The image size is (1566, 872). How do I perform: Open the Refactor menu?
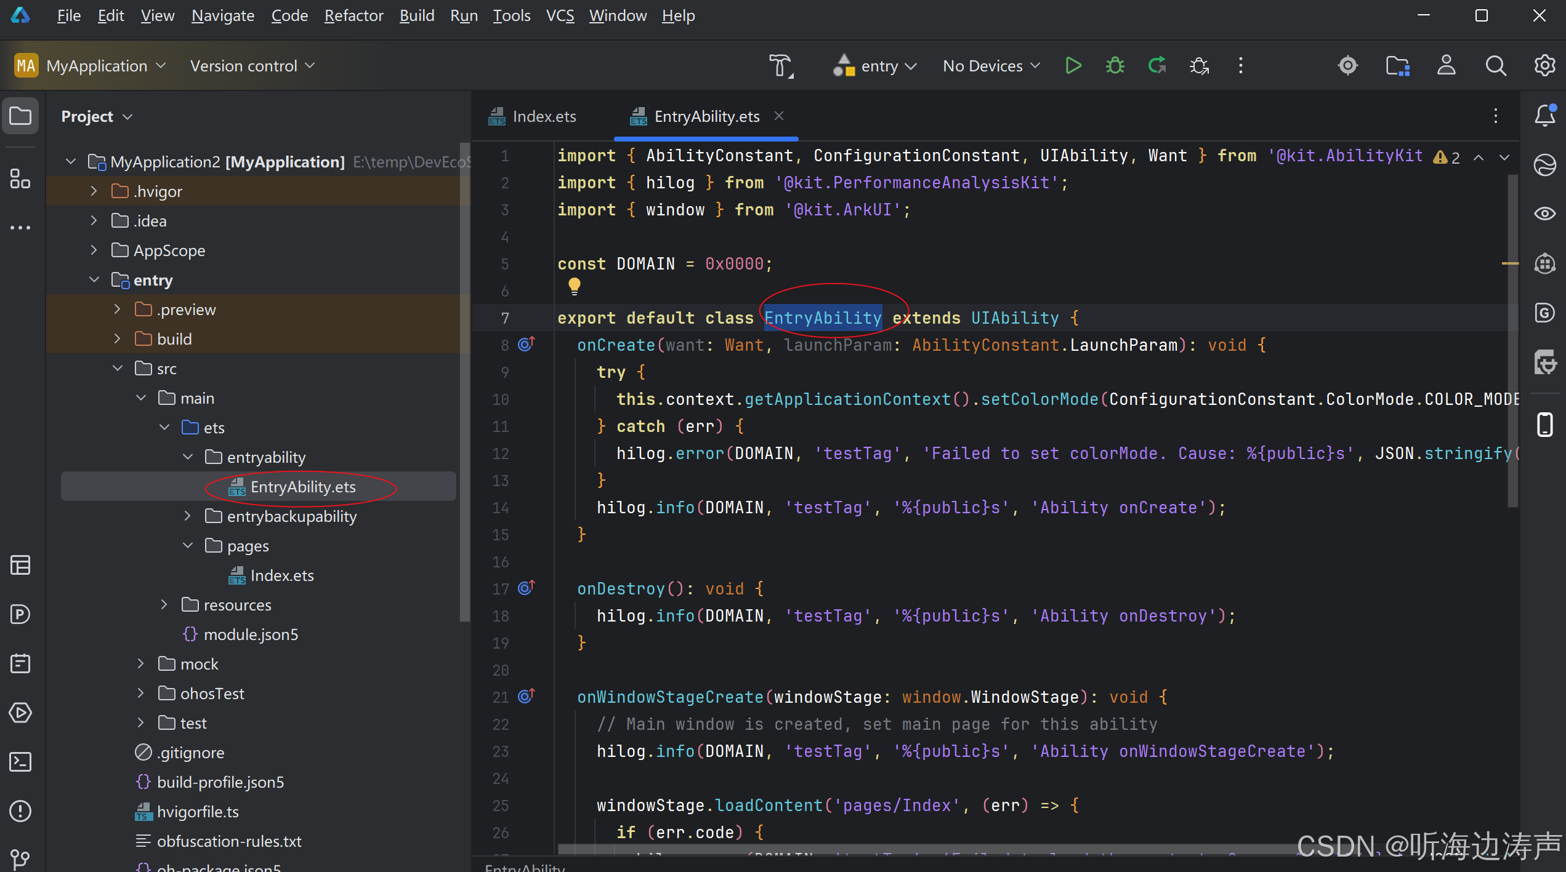tap(353, 15)
